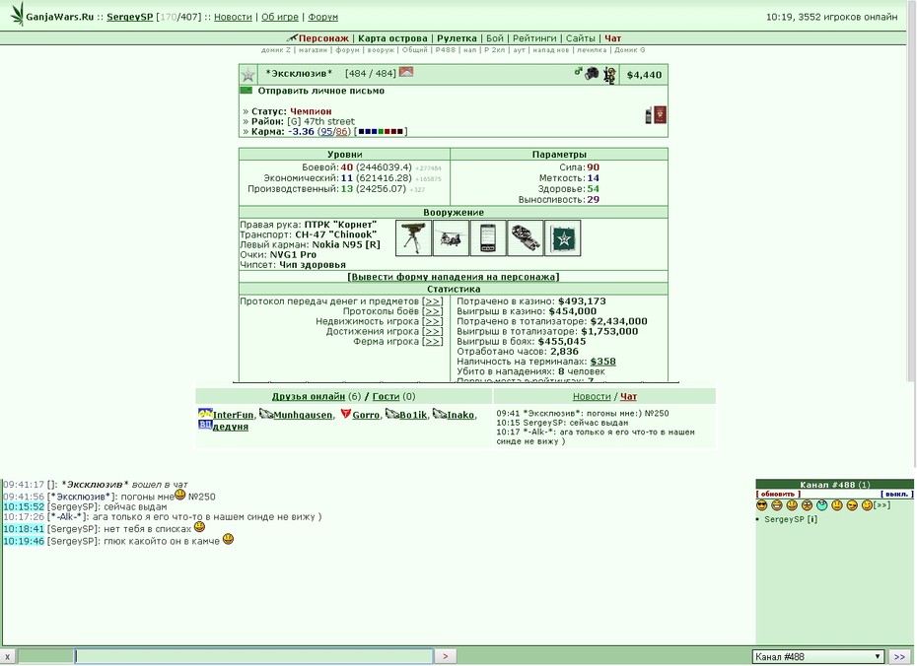This screenshot has width=917, height=666.
Task: Click the Nokia N95 phone thumbnail
Action: (488, 237)
